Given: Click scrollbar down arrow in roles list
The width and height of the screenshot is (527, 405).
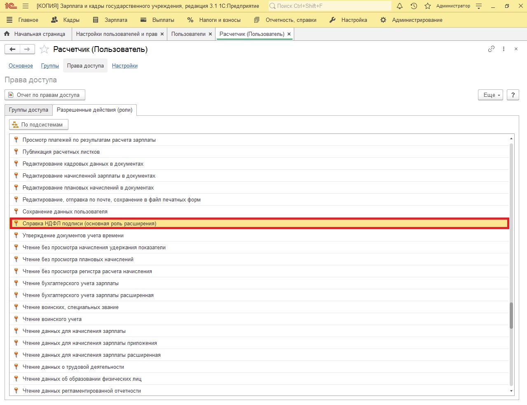Looking at the screenshot, I should tap(511, 391).
